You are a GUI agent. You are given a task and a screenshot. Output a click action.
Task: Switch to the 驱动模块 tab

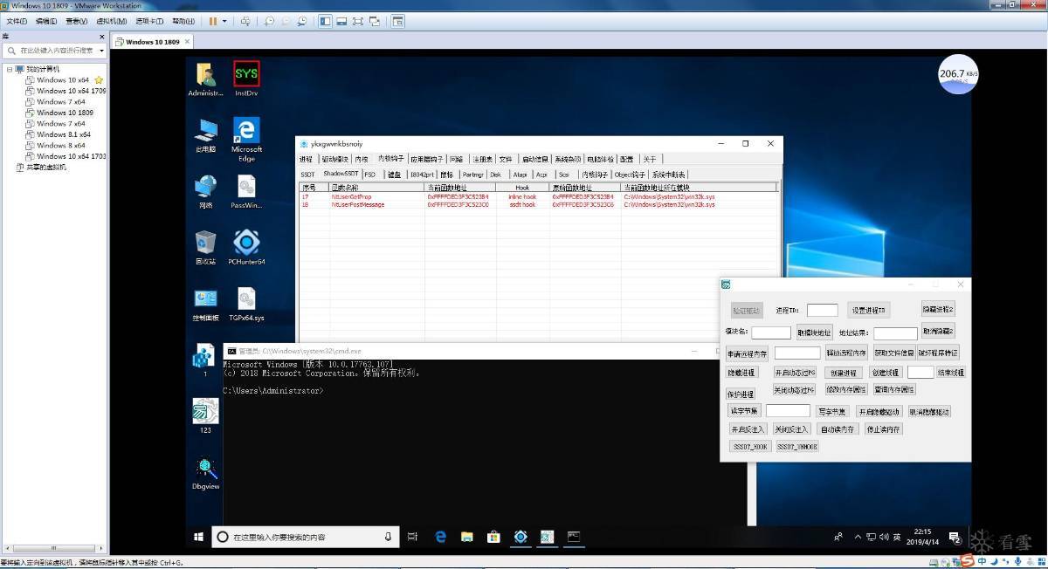pos(334,159)
